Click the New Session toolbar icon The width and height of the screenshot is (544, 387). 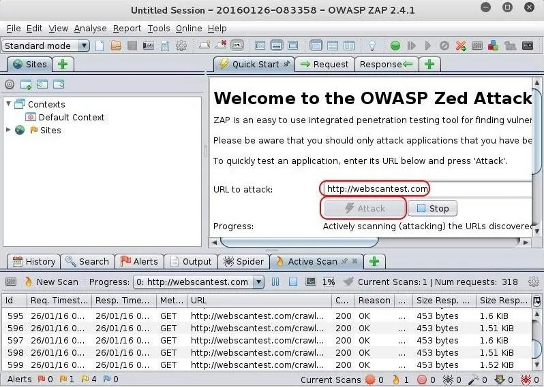click(100, 46)
